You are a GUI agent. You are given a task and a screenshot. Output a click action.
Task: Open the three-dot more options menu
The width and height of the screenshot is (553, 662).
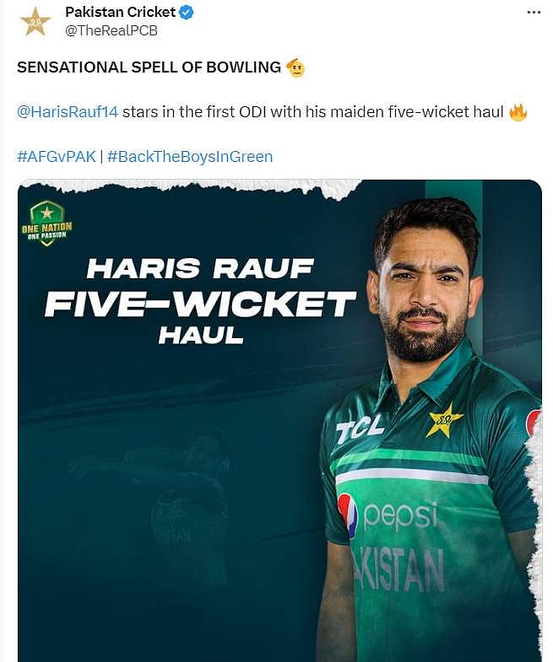pyautogui.click(x=534, y=13)
